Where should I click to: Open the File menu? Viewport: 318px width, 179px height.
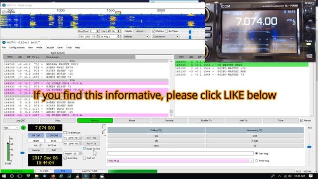pos(4,48)
